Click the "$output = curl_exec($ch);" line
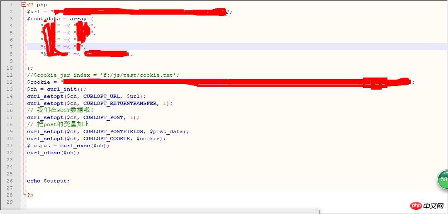Image resolution: width=448 pixels, height=214 pixels. pos(68,146)
